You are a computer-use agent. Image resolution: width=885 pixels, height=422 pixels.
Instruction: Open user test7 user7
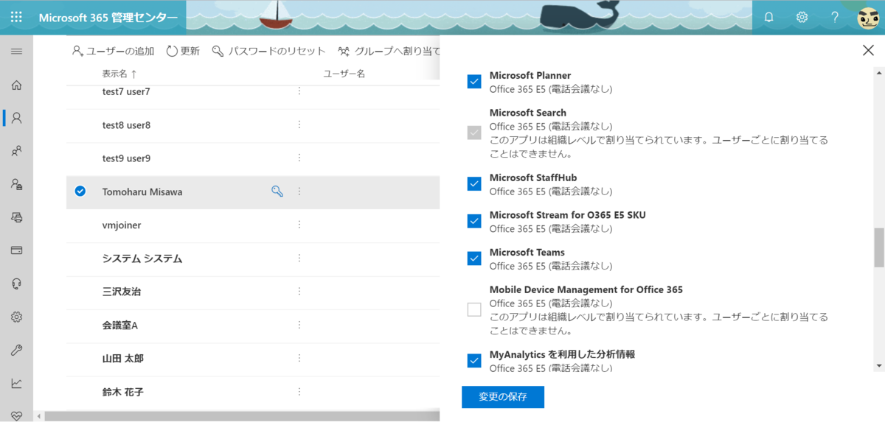(126, 91)
